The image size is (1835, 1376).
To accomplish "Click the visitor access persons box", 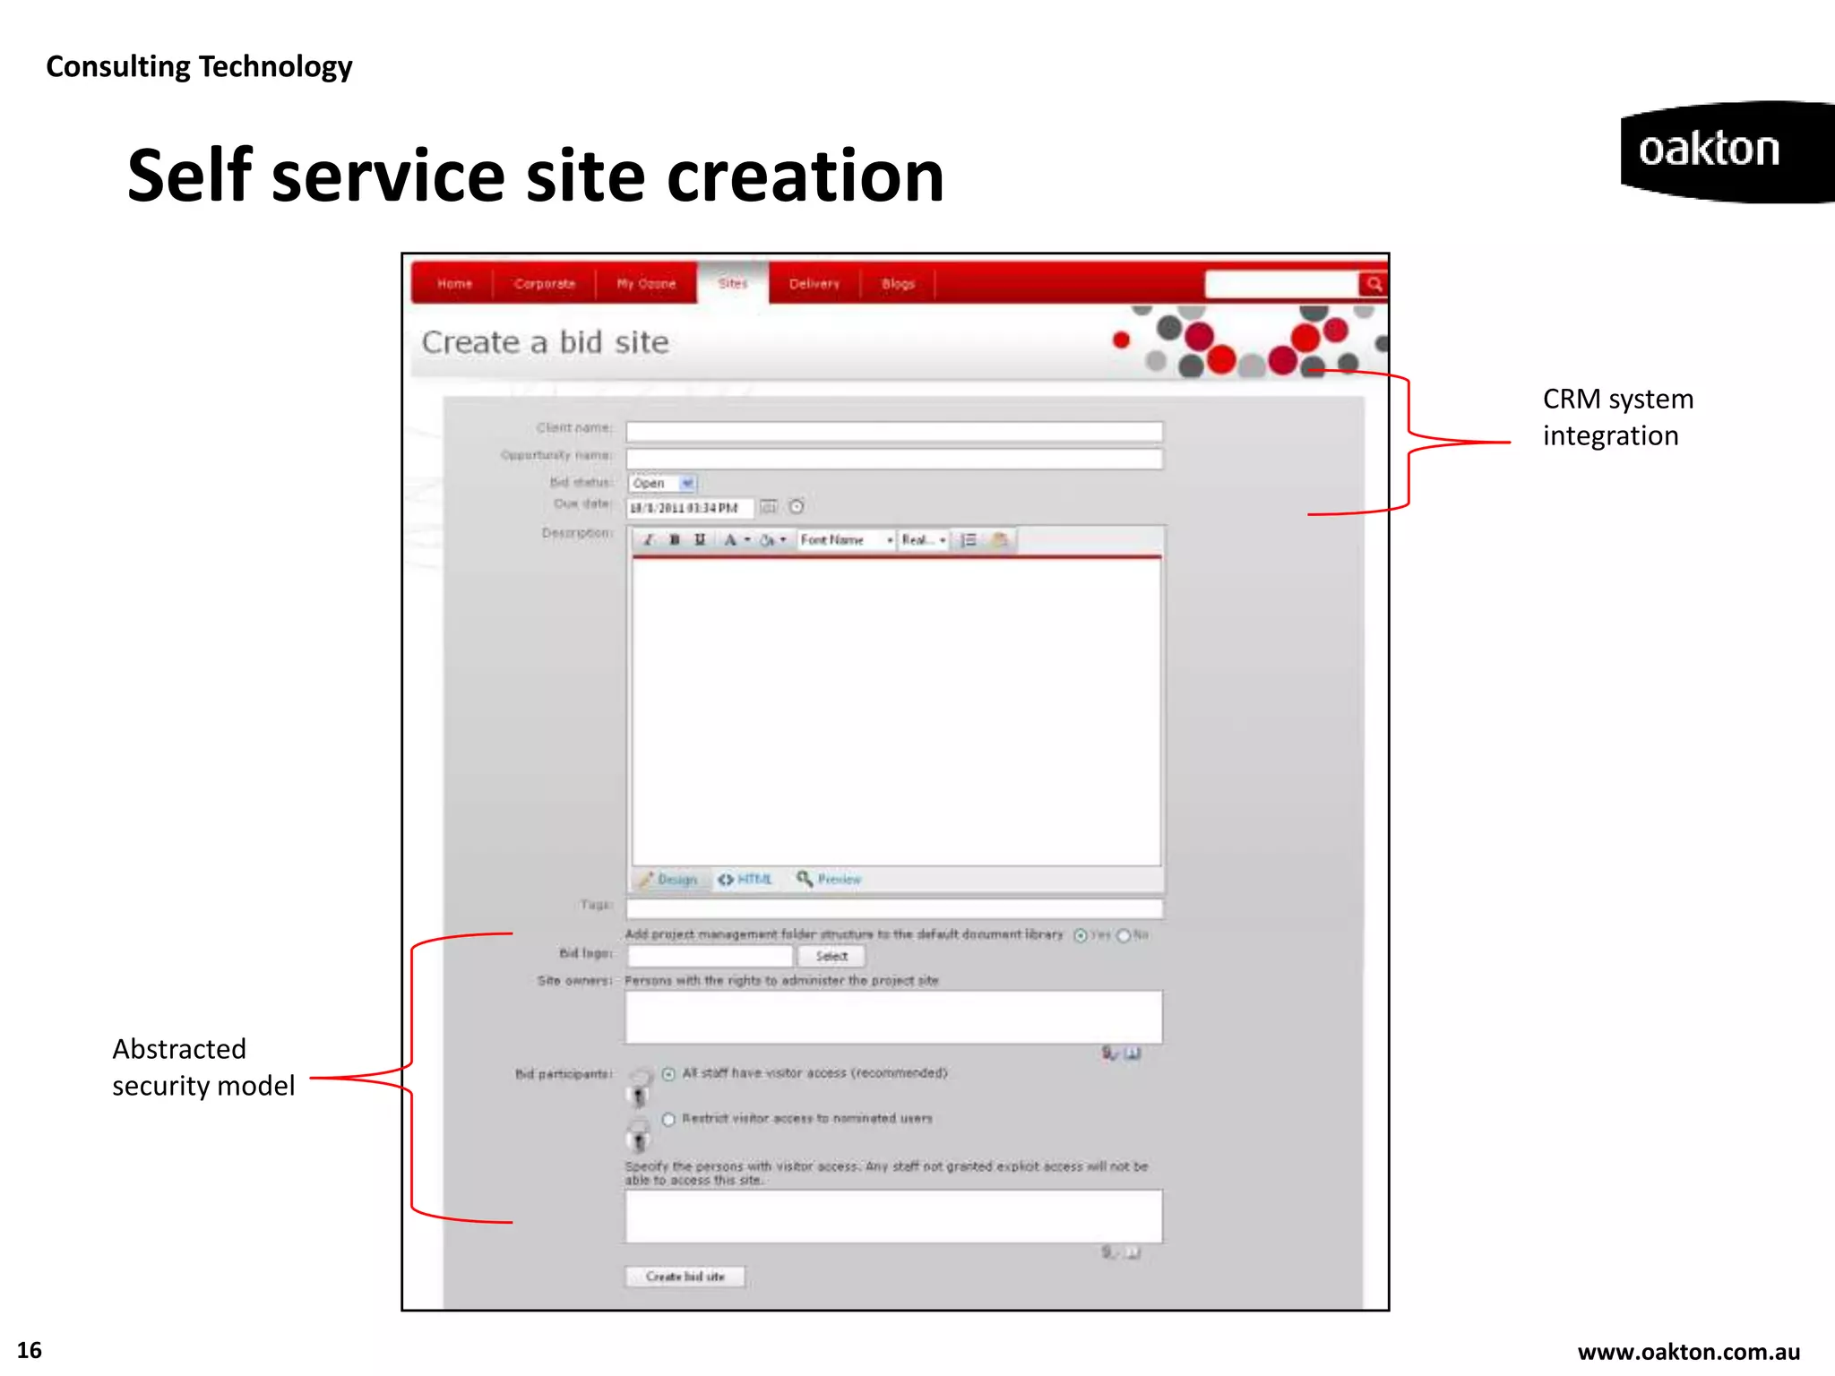I will pyautogui.click(x=893, y=1217).
